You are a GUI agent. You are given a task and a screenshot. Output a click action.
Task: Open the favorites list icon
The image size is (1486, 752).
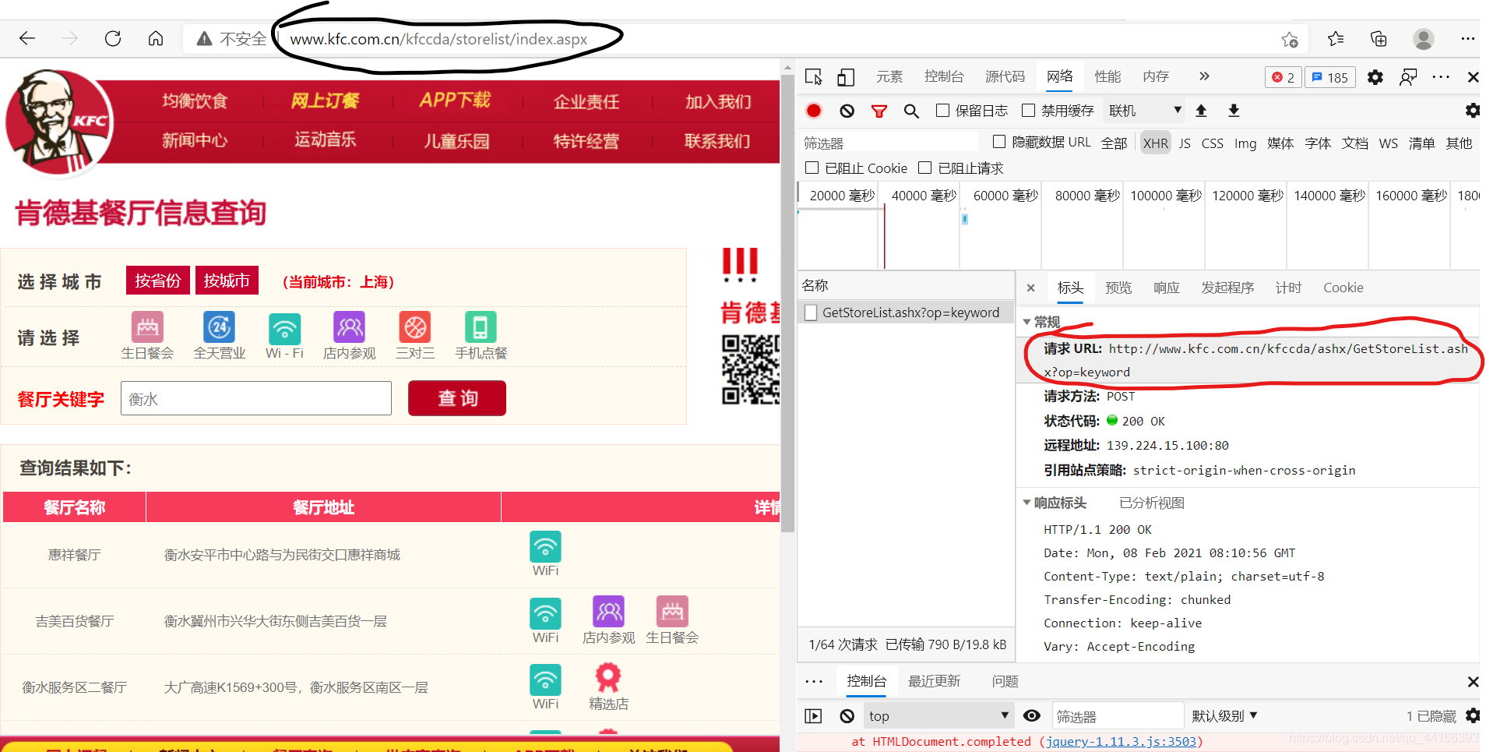pos(1336,38)
